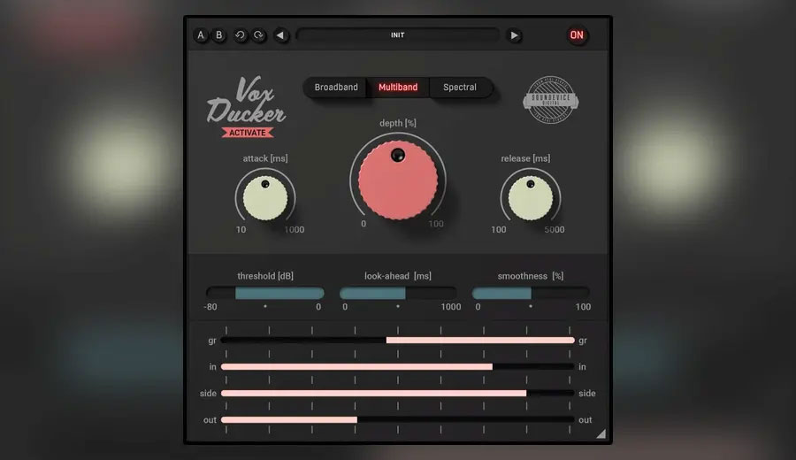The image size is (796, 460).
Task: Select the A preset slot
Action: 201,35
